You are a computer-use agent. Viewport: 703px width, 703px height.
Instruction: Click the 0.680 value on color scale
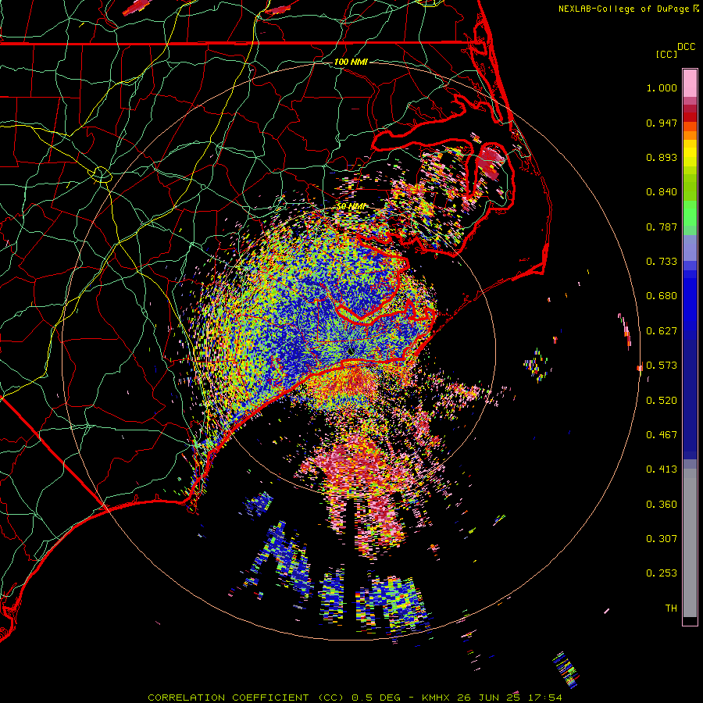[x=662, y=296]
